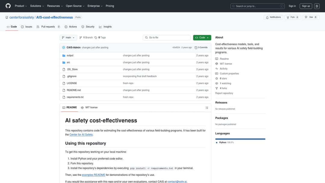Click the eye icon beside 1 watching
The width and height of the screenshot is (325, 183).
pyautogui.click(x=217, y=83)
